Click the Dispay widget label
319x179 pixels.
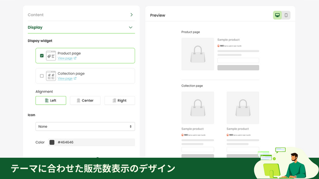coord(40,41)
